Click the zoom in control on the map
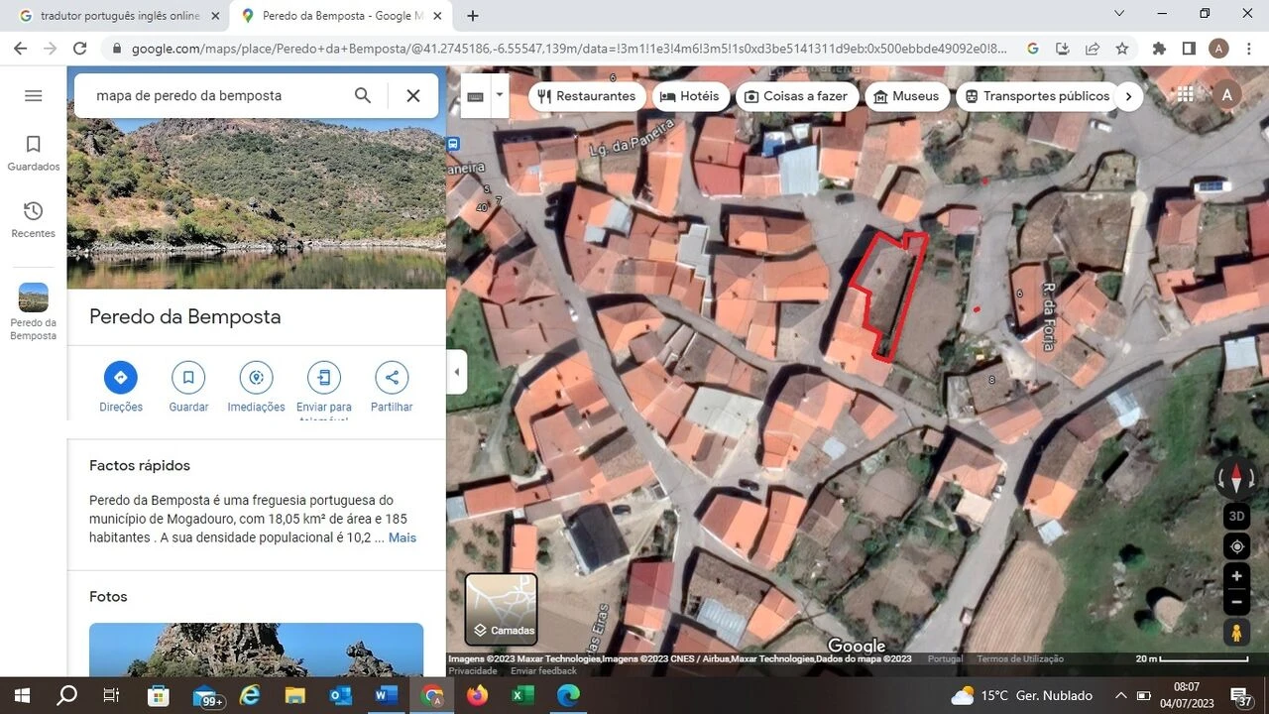 click(1236, 575)
